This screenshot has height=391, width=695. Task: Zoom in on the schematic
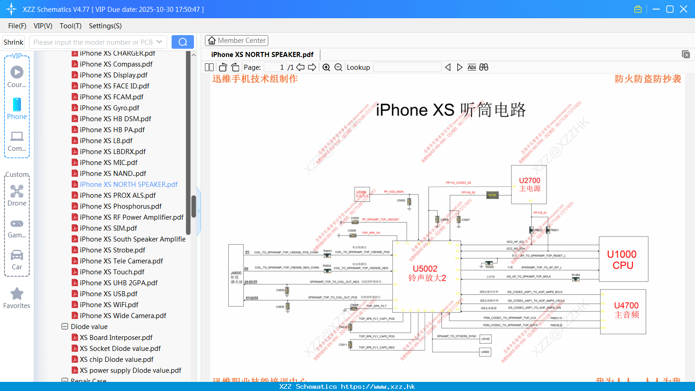point(326,67)
